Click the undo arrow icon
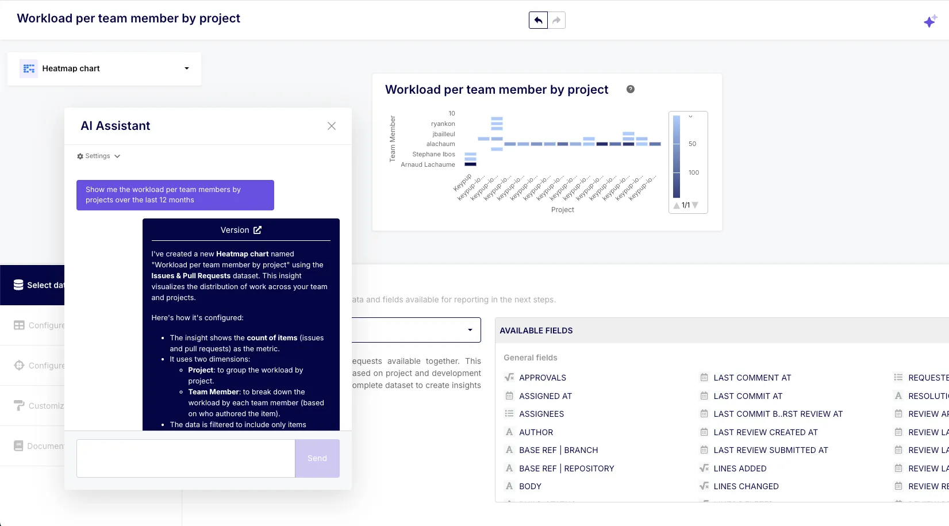This screenshot has height=526, width=949. click(x=538, y=20)
